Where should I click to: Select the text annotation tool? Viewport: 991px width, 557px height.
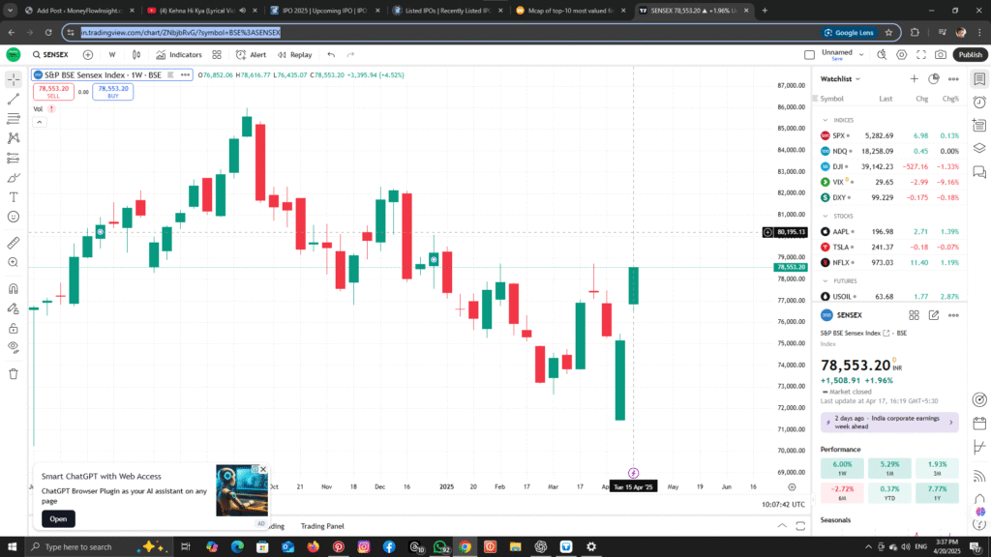click(14, 197)
